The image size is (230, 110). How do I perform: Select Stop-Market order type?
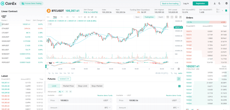[97, 86]
